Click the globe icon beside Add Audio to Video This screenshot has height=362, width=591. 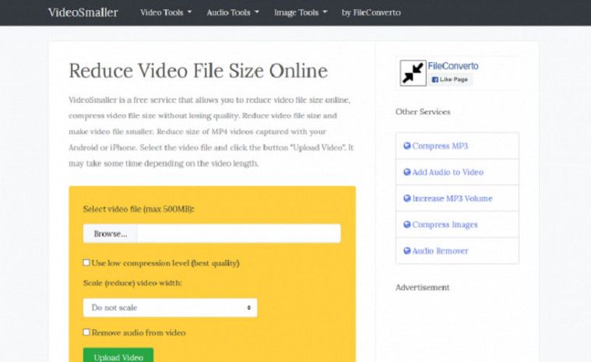[x=406, y=172]
